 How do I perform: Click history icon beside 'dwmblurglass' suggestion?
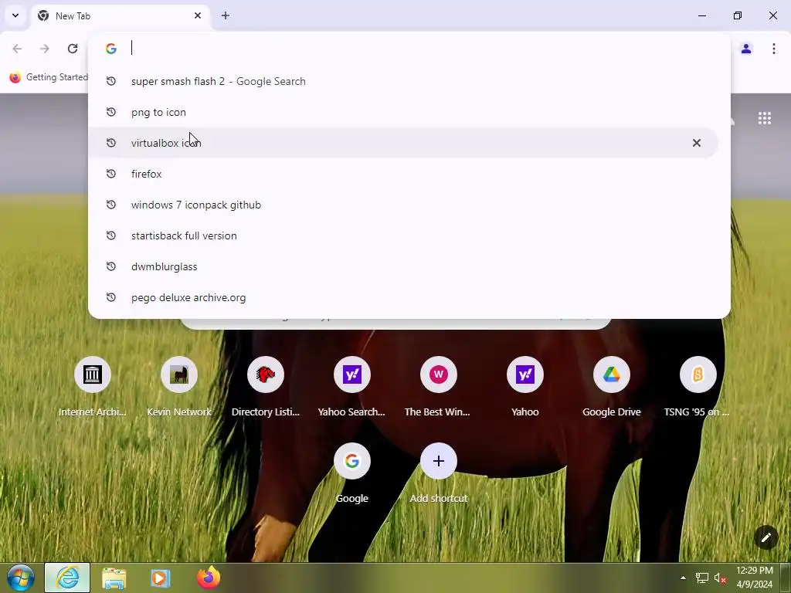(x=111, y=266)
